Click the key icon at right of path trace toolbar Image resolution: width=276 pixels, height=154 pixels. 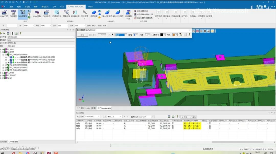click(x=189, y=35)
